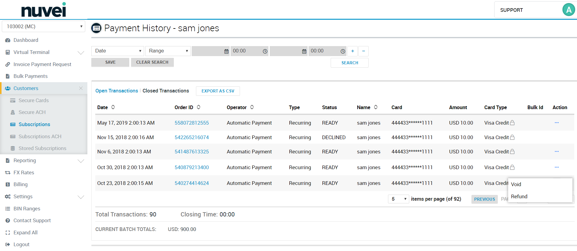
Task: Click the Export as CSV button
Action: 218,91
